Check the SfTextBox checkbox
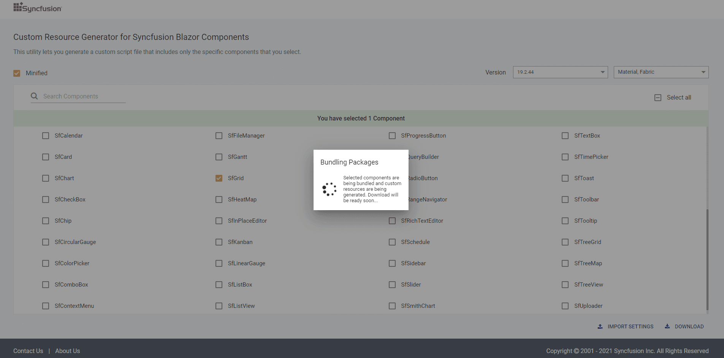The height and width of the screenshot is (358, 724). coord(565,136)
